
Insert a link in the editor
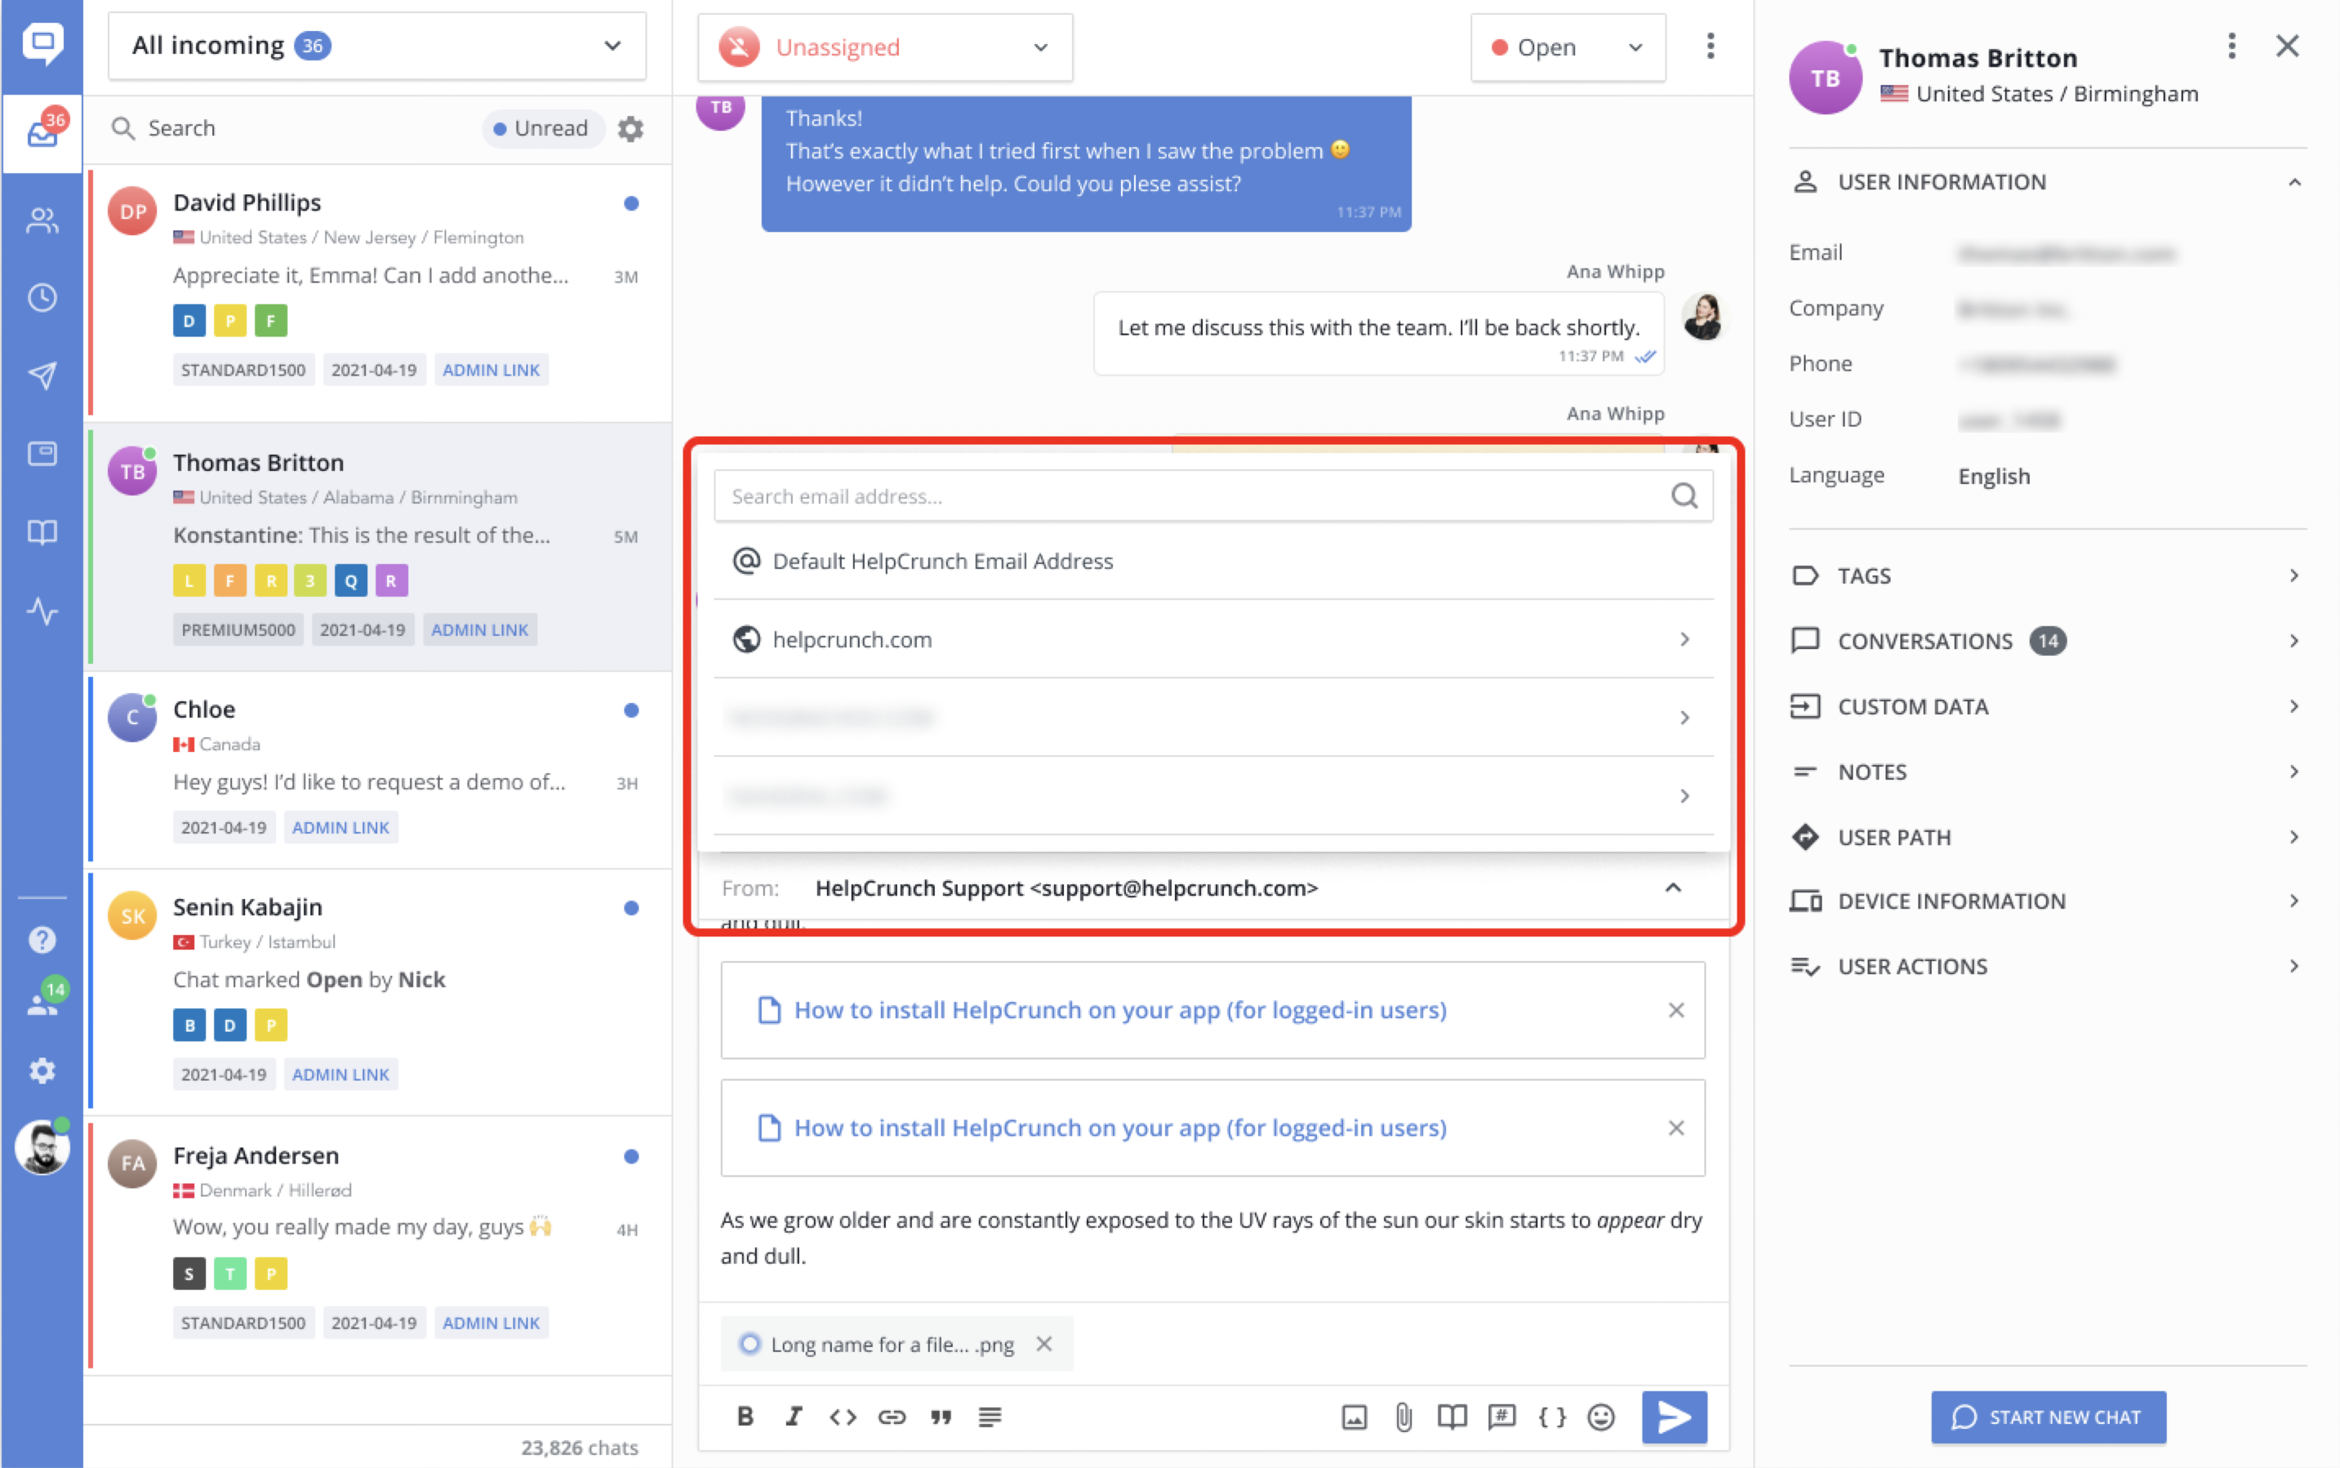pyautogui.click(x=892, y=1417)
